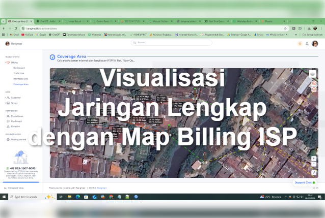
Task: Open the Support Chat button
Action: coord(305,182)
